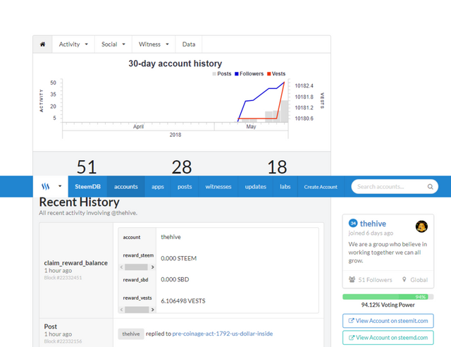
Task: Click Block #22332451 text
Action: click(x=63, y=278)
